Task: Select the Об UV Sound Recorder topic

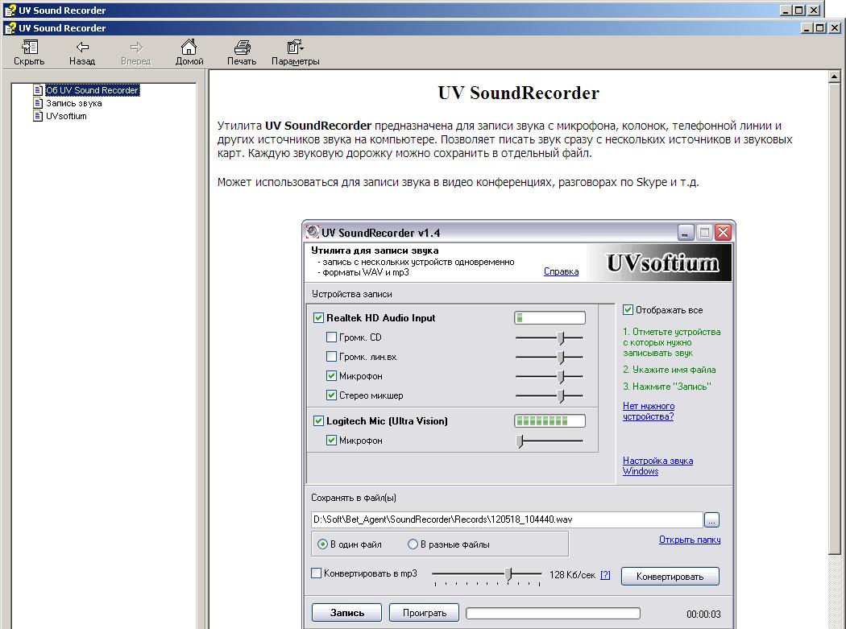Action: tap(92, 90)
